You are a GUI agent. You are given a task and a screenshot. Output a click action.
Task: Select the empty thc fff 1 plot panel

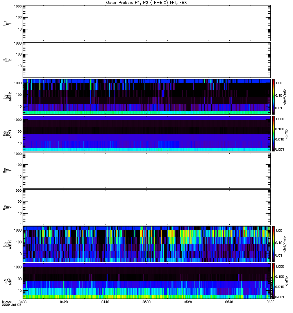[x=146, y=171]
